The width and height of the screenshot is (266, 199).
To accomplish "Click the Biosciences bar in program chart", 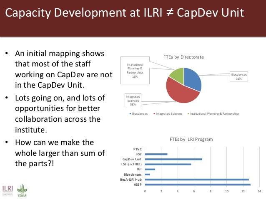I will [147, 174].
